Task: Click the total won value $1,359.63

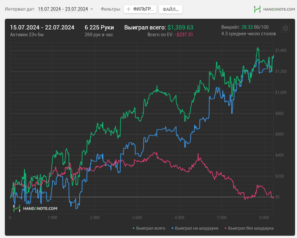Action: point(180,28)
